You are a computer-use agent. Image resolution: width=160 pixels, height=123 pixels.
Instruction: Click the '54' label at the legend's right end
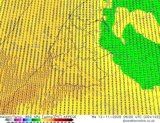coord(73,122)
